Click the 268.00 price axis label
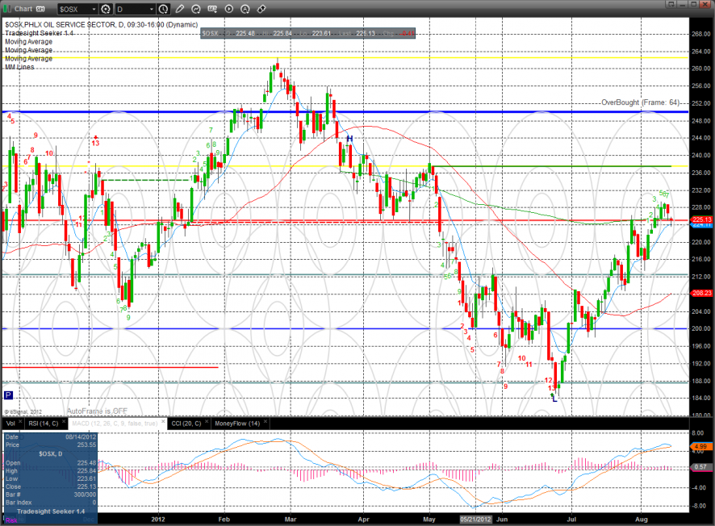The width and height of the screenshot is (715, 526). pyautogui.click(x=700, y=34)
